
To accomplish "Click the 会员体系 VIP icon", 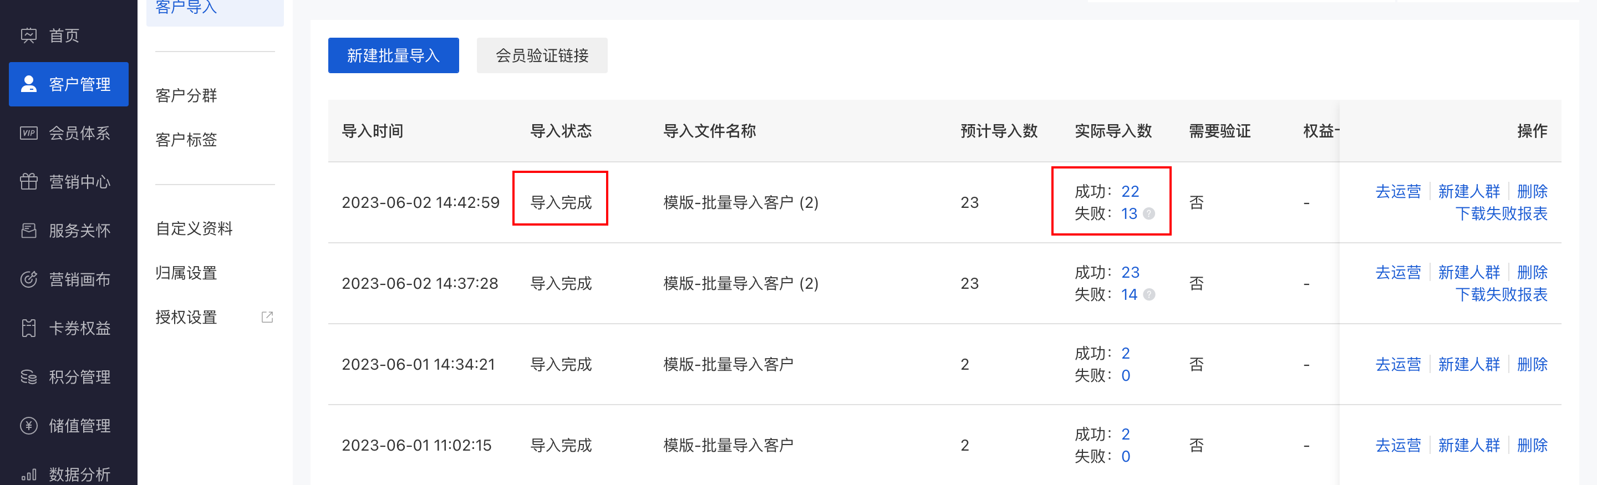I will tap(28, 133).
